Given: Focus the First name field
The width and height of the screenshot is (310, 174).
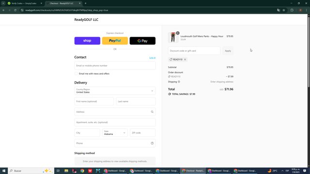Looking at the screenshot, I should pos(94,101).
